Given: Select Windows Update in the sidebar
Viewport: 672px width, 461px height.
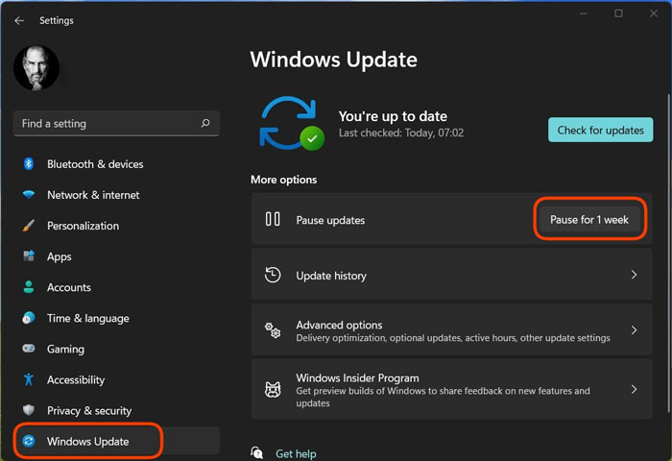Looking at the screenshot, I should 116,441.
